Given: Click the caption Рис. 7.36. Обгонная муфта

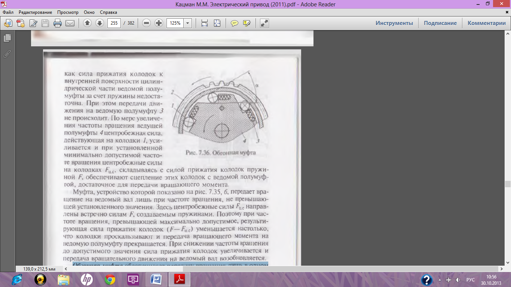Looking at the screenshot, I should (x=221, y=153).
